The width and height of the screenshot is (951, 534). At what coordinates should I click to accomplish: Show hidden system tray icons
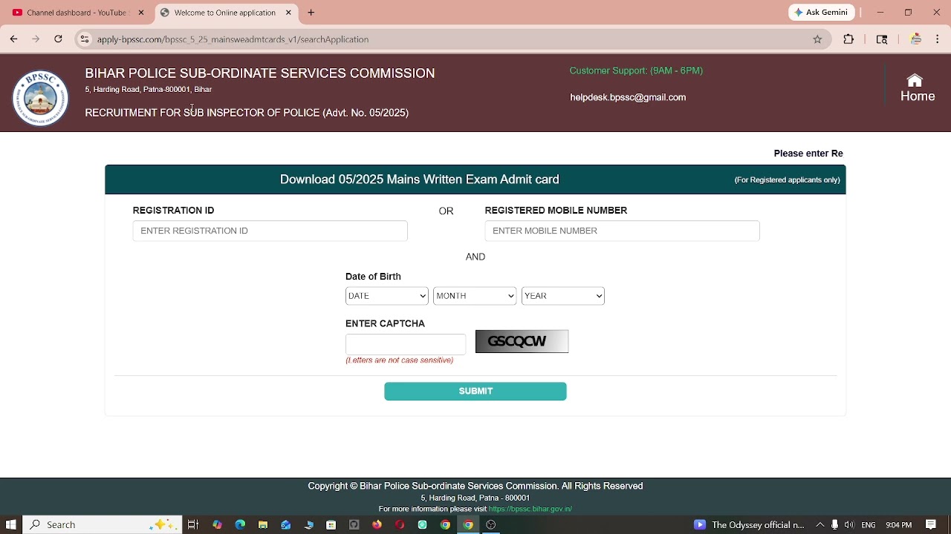[x=820, y=524]
